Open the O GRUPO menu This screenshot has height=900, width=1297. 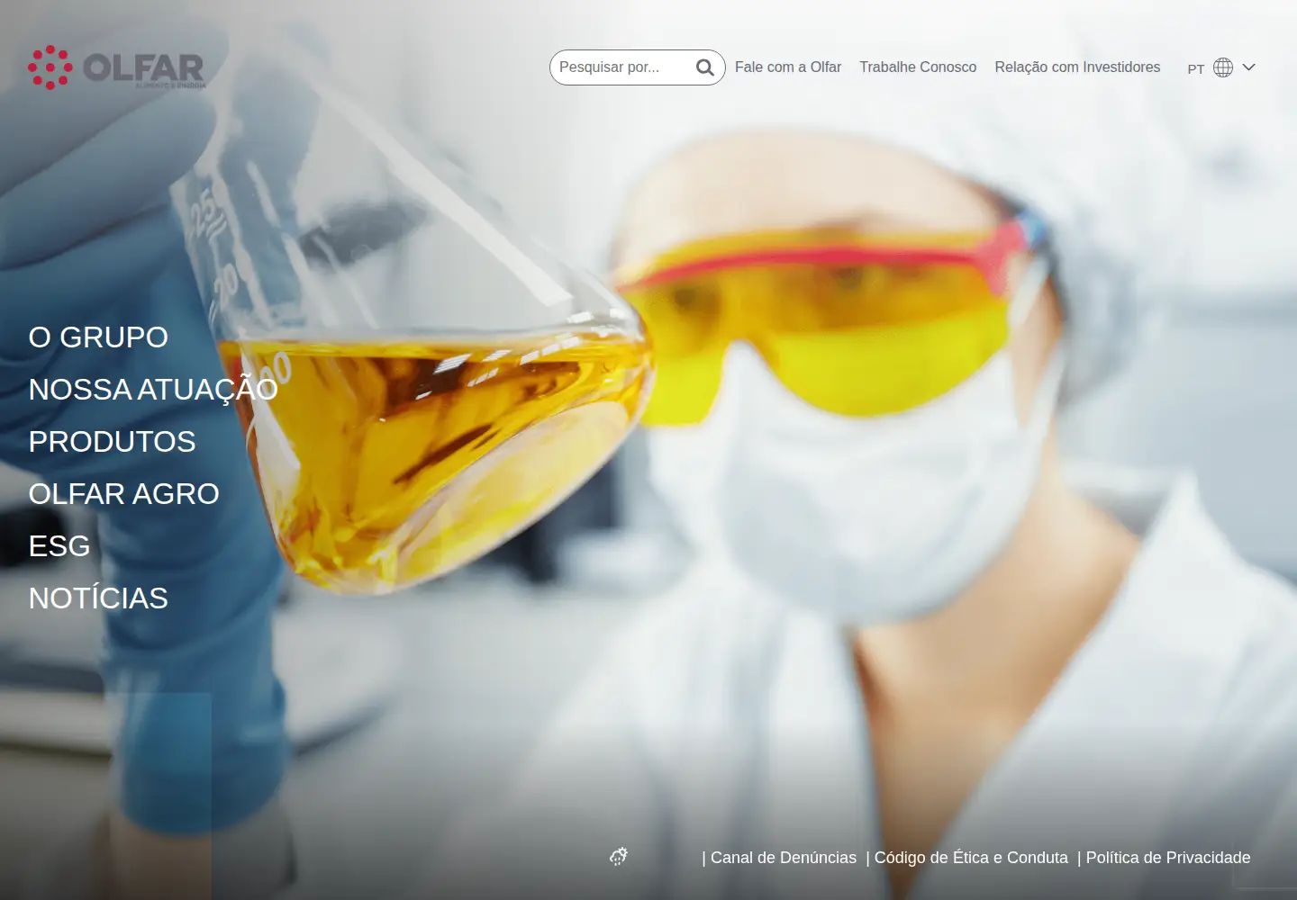[98, 337]
